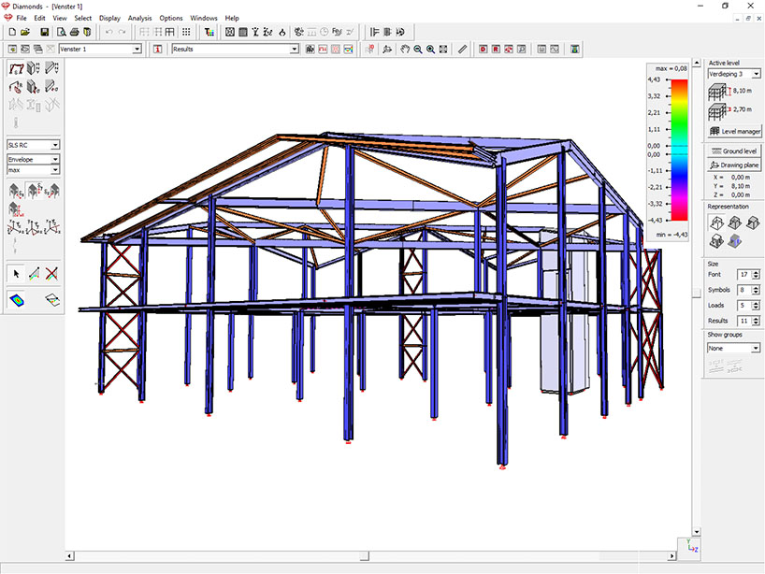The height and width of the screenshot is (574, 765).
Task: Expand the SLS RC combination dropdown
Action: [x=55, y=145]
